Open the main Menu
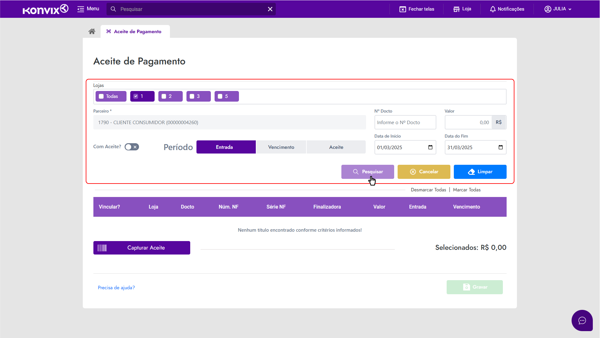 [88, 9]
